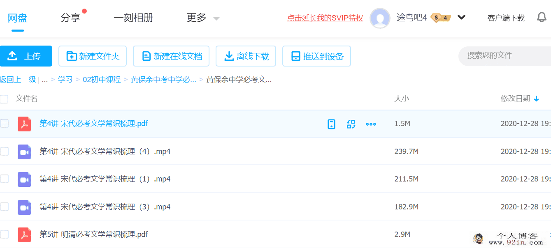Click the video icon of 第4讲 宋代必考文学常识梳理（4）.mp4
551x248 pixels.
point(24,152)
